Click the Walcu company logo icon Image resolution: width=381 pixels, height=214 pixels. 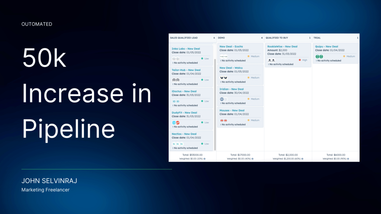222,78
